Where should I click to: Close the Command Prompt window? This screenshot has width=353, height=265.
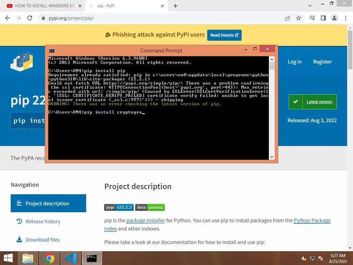268,49
